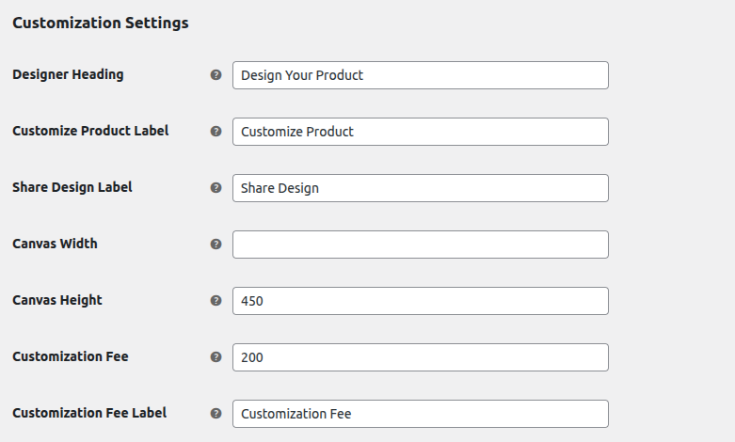This screenshot has width=735, height=442.
Task: Click the help icon beside Customization Fee
Action: 216,356
